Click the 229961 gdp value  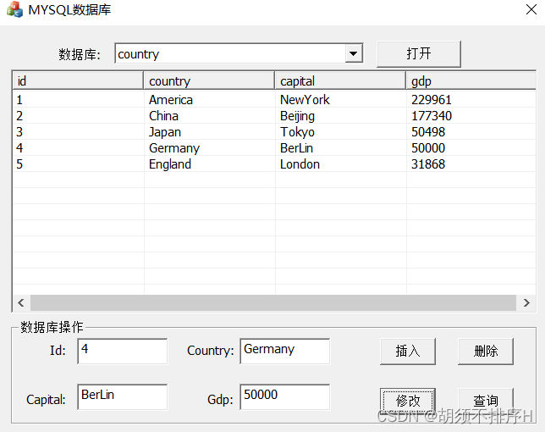(432, 100)
